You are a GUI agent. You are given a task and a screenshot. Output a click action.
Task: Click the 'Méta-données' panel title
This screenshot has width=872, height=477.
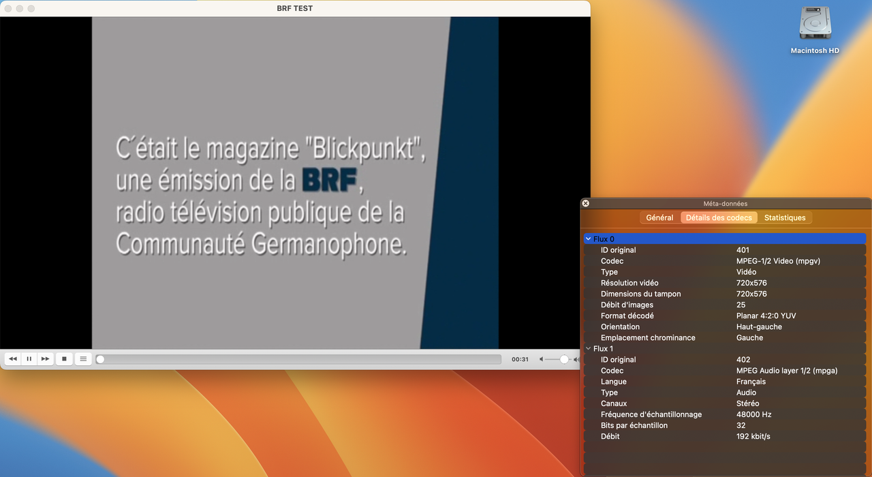(x=725, y=203)
